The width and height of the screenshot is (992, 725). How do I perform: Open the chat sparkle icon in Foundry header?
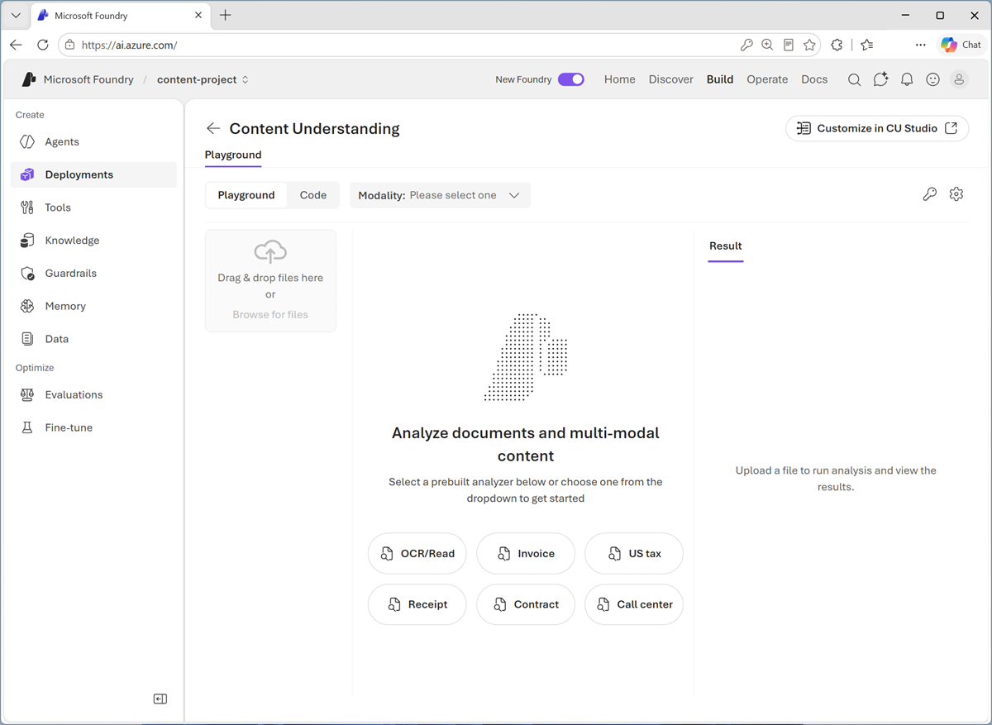[880, 79]
